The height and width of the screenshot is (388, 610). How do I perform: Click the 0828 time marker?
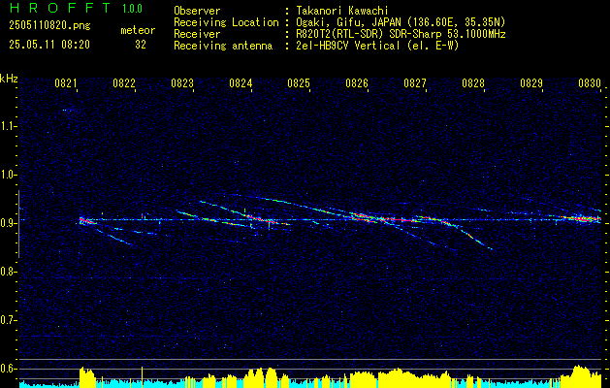coord(473,83)
